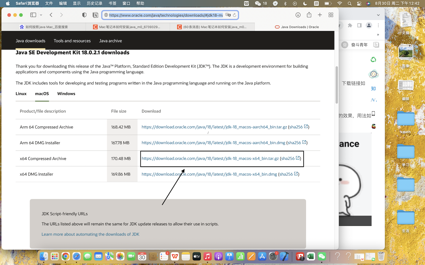Open Launchpad from the Dock
Image resolution: width=425 pixels, height=265 pixels.
pos(55,256)
